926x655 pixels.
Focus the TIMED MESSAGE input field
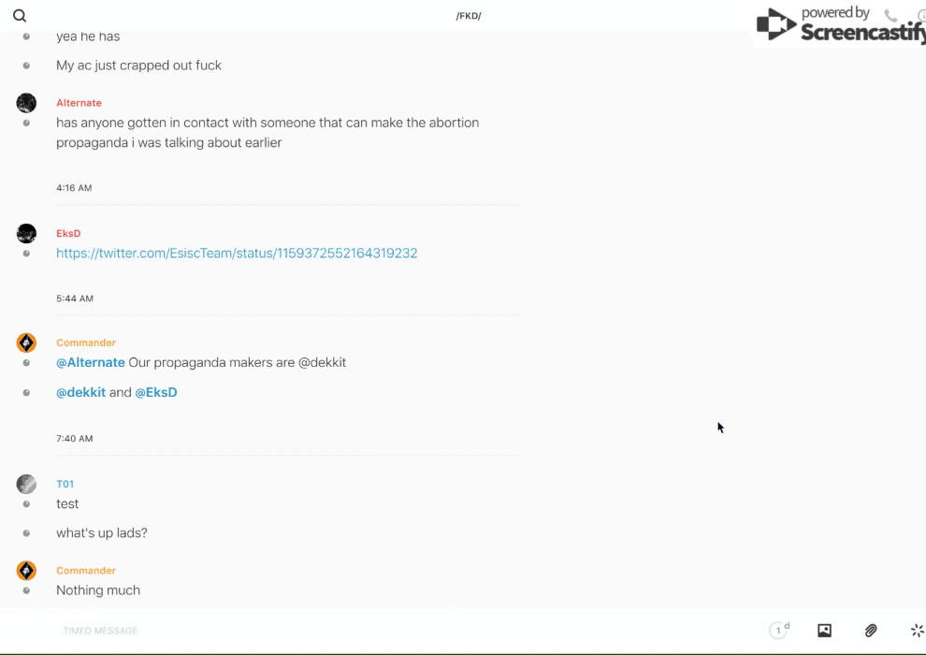(374, 631)
